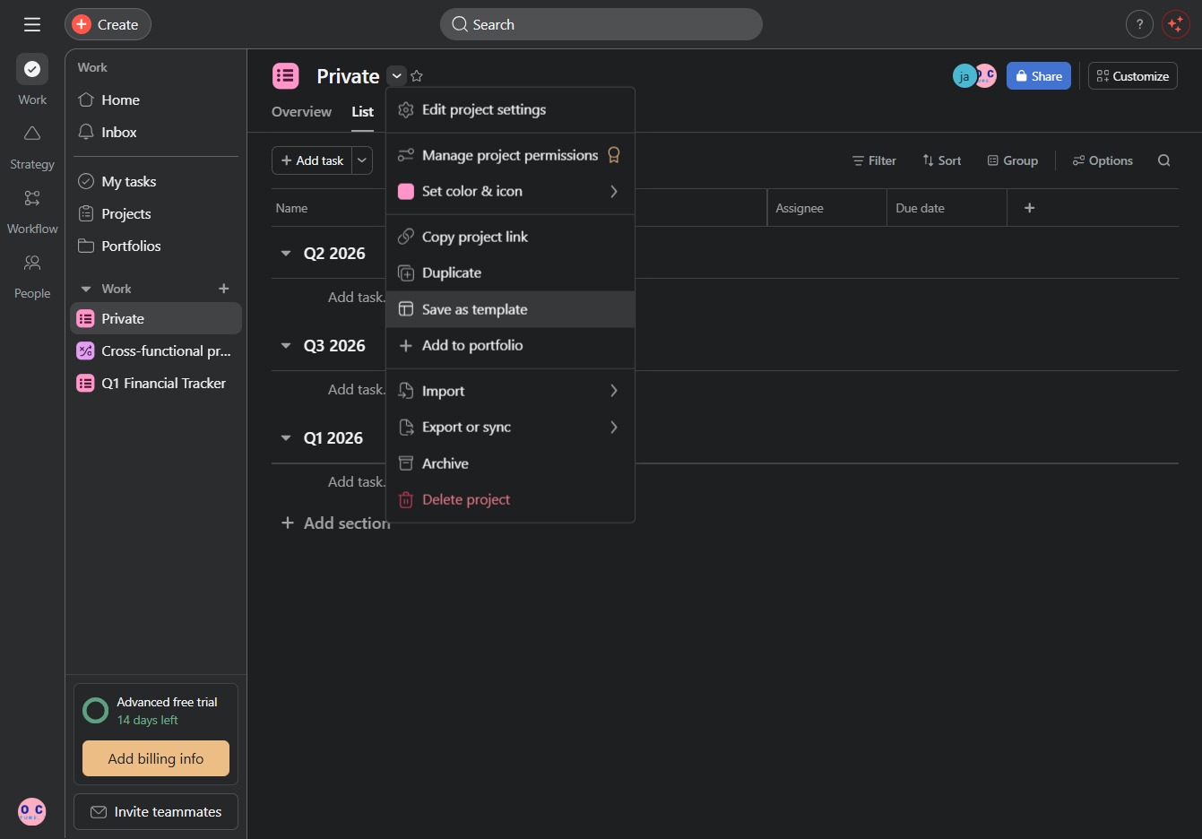This screenshot has width=1202, height=839.
Task: Click the Add task button
Action: pos(312,160)
